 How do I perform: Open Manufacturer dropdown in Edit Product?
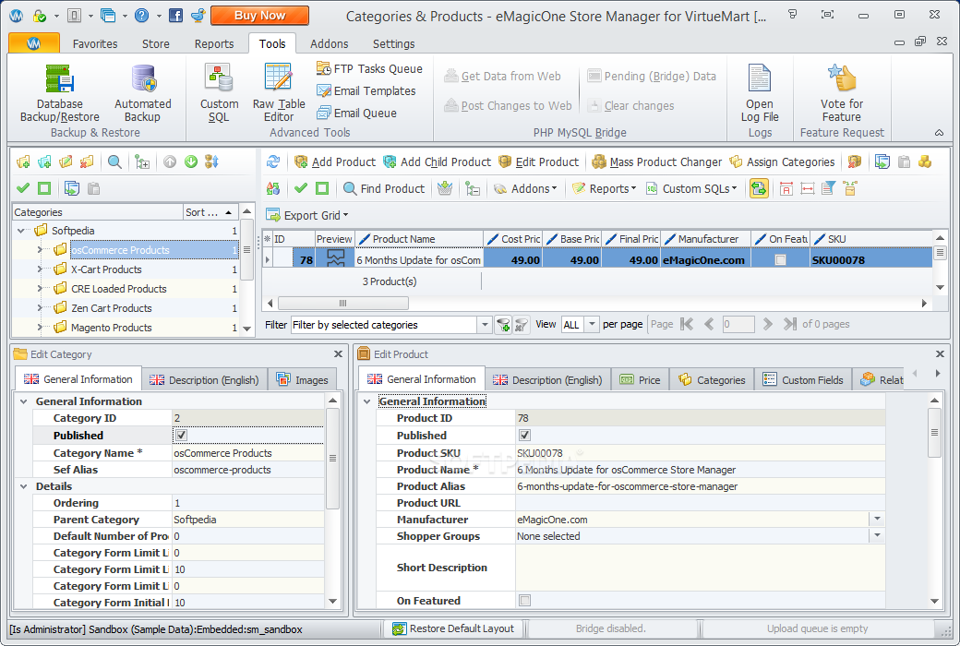877,519
